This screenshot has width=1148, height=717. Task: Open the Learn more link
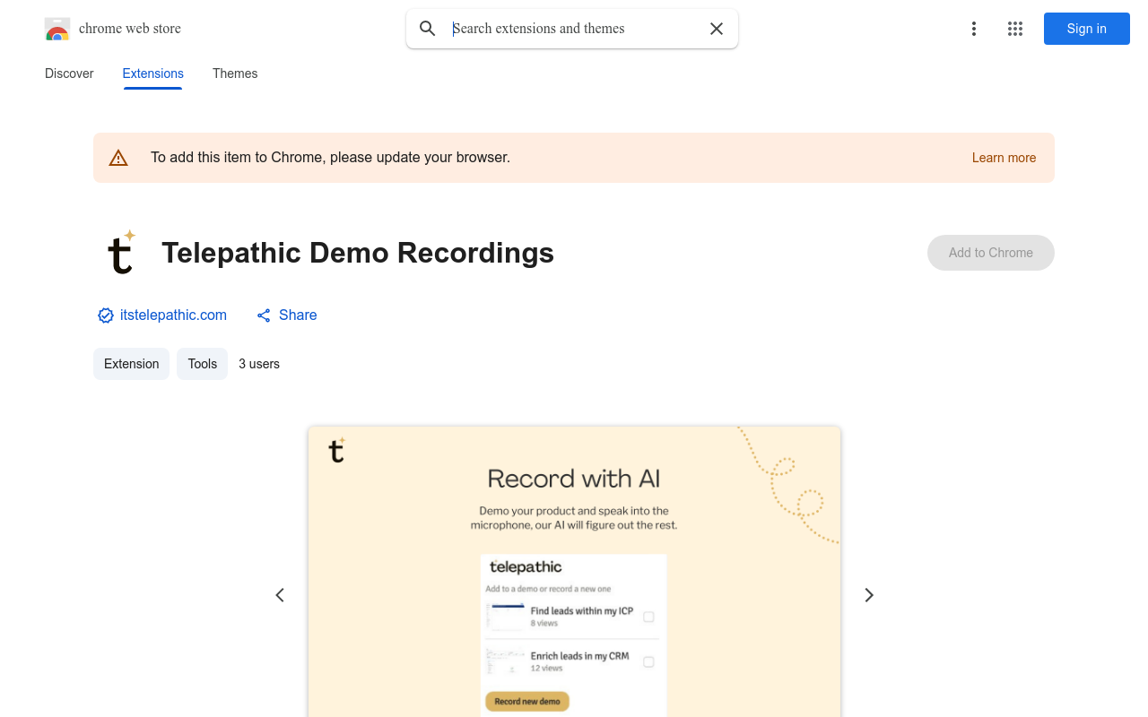[1004, 158]
